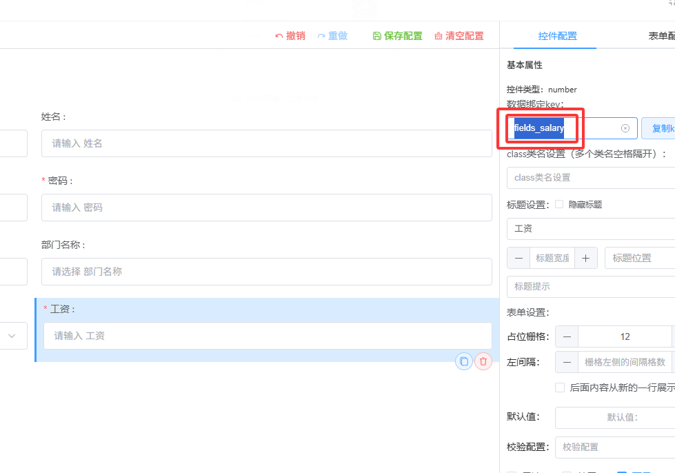Click the 重做 redo button
This screenshot has width=675, height=473.
(332, 36)
